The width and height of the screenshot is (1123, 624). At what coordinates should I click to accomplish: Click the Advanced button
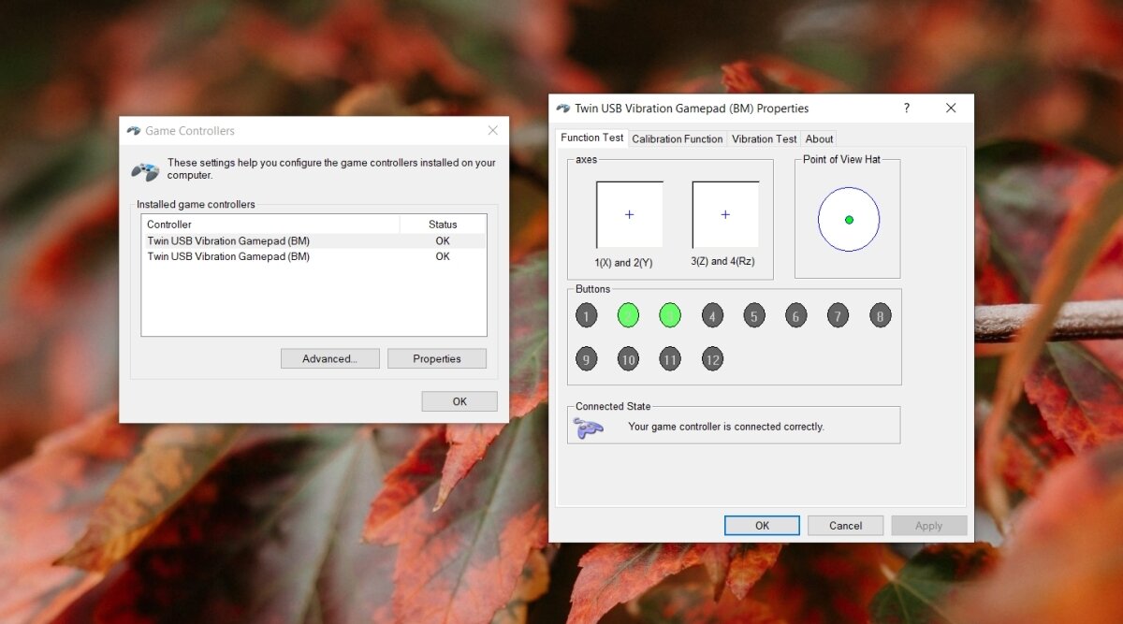329,358
